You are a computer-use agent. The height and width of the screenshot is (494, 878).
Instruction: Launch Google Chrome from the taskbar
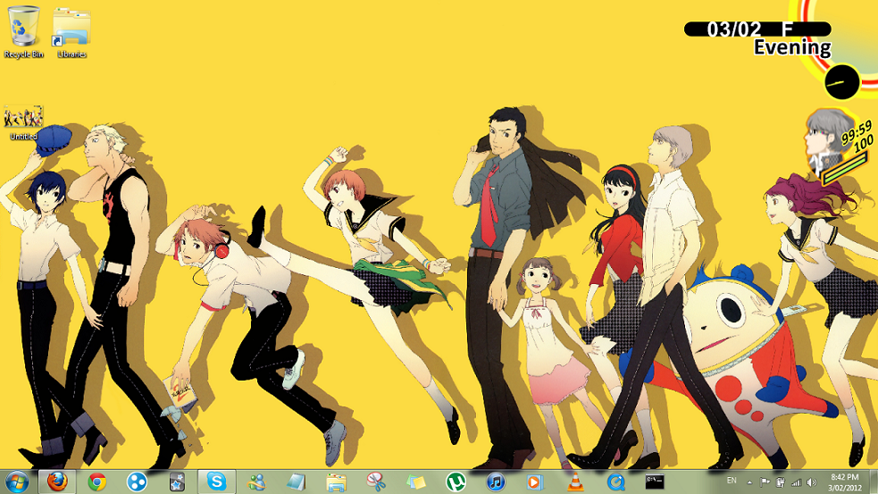pyautogui.click(x=96, y=481)
